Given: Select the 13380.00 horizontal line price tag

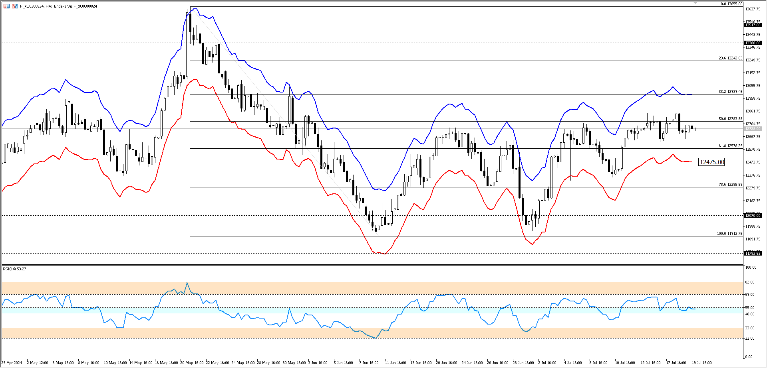Looking at the screenshot, I should click(x=753, y=43).
